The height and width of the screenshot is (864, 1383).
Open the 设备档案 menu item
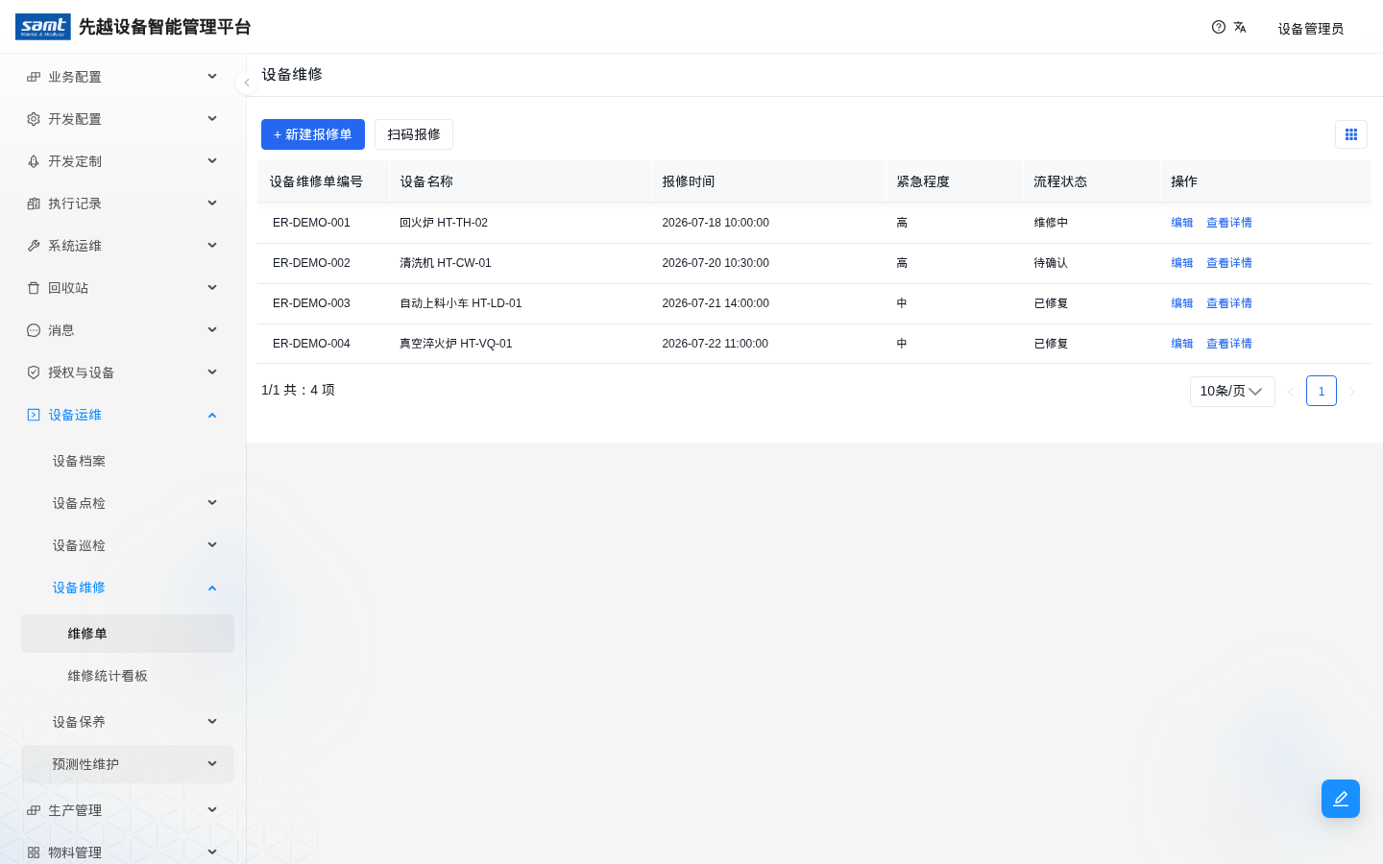tap(128, 461)
